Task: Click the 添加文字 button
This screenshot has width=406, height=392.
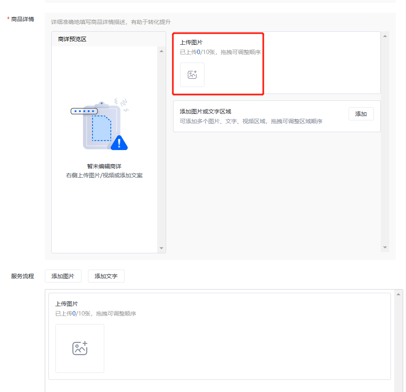Action: (106, 276)
